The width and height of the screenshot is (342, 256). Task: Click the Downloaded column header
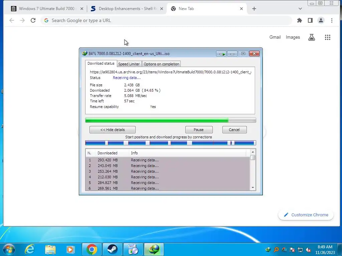(112, 153)
